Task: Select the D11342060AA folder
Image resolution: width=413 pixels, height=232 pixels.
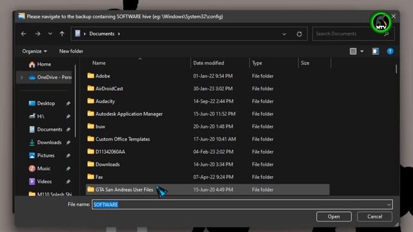Action: coord(208,152)
